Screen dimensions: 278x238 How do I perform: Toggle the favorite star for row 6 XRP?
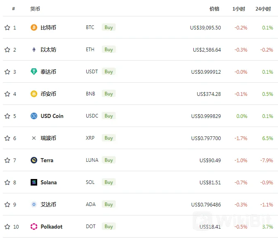[7, 138]
